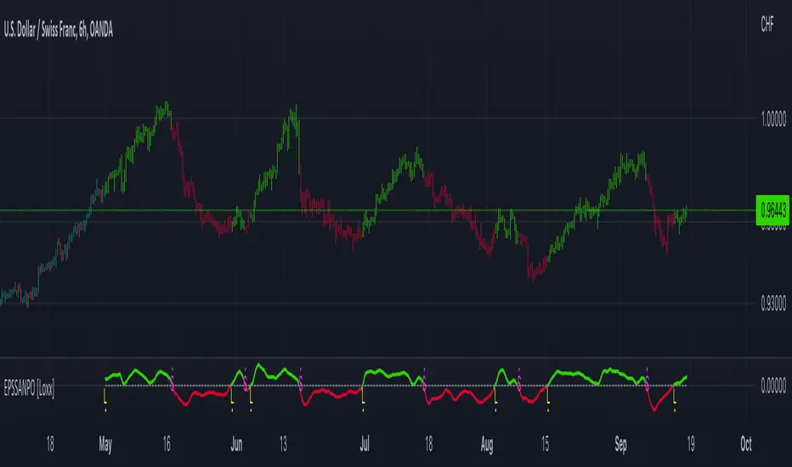Select the yellow L signal marker above Jul
The image size is (792, 467).
coord(363,396)
